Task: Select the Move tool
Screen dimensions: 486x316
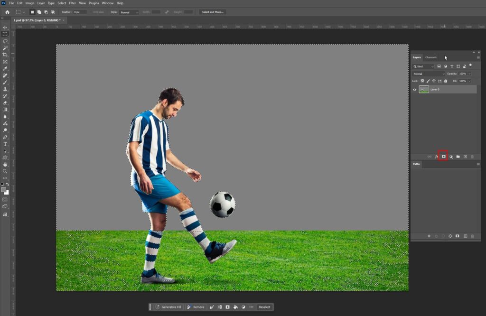Action: 5,28
